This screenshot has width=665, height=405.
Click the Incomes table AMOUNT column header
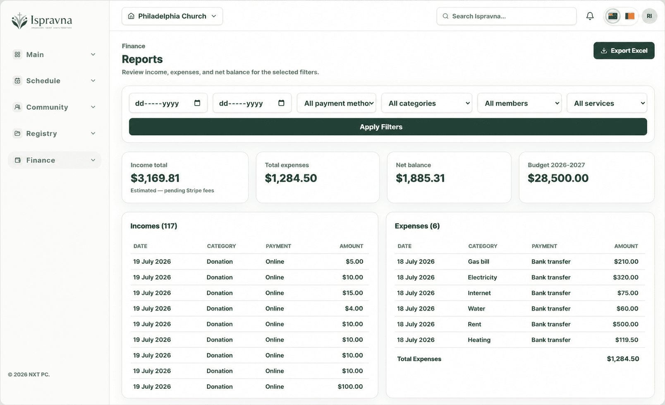click(x=352, y=246)
